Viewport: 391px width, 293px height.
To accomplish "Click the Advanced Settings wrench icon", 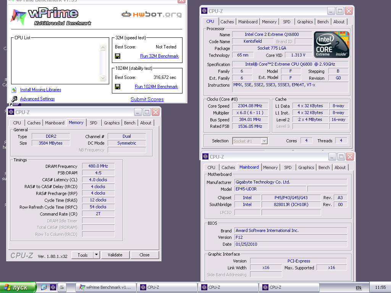I will coord(14,99).
